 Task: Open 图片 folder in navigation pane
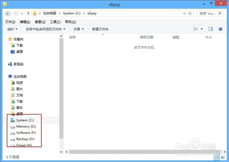pos(20,89)
